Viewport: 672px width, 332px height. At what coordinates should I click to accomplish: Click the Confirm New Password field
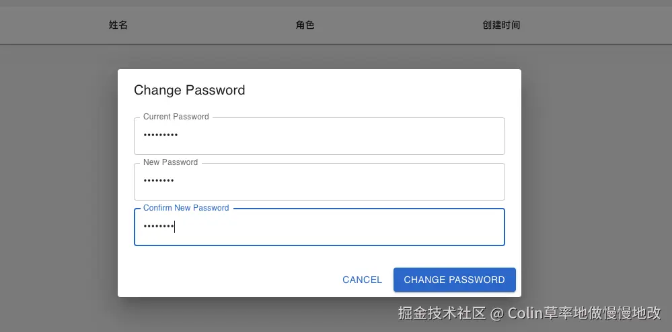[x=319, y=227]
